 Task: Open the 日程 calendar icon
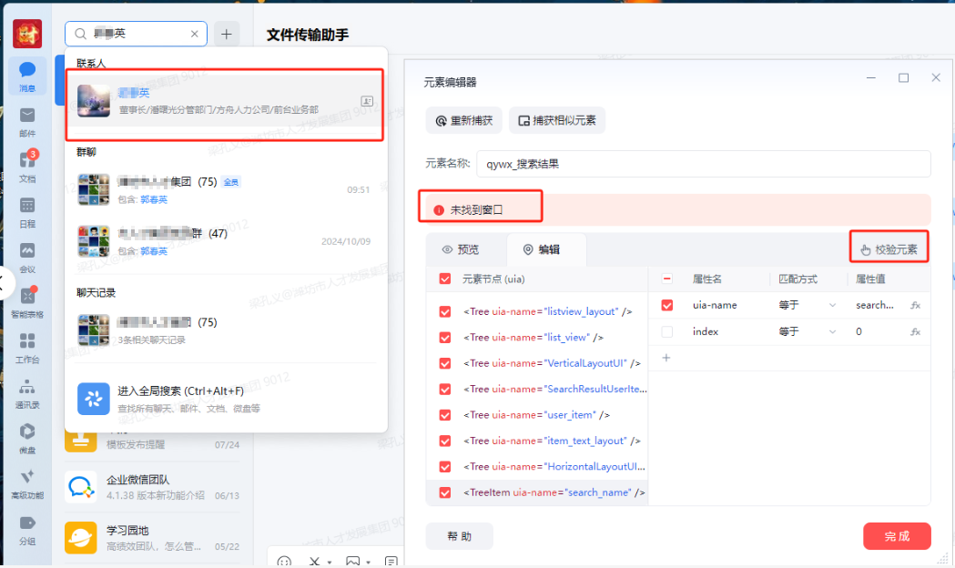pos(27,212)
